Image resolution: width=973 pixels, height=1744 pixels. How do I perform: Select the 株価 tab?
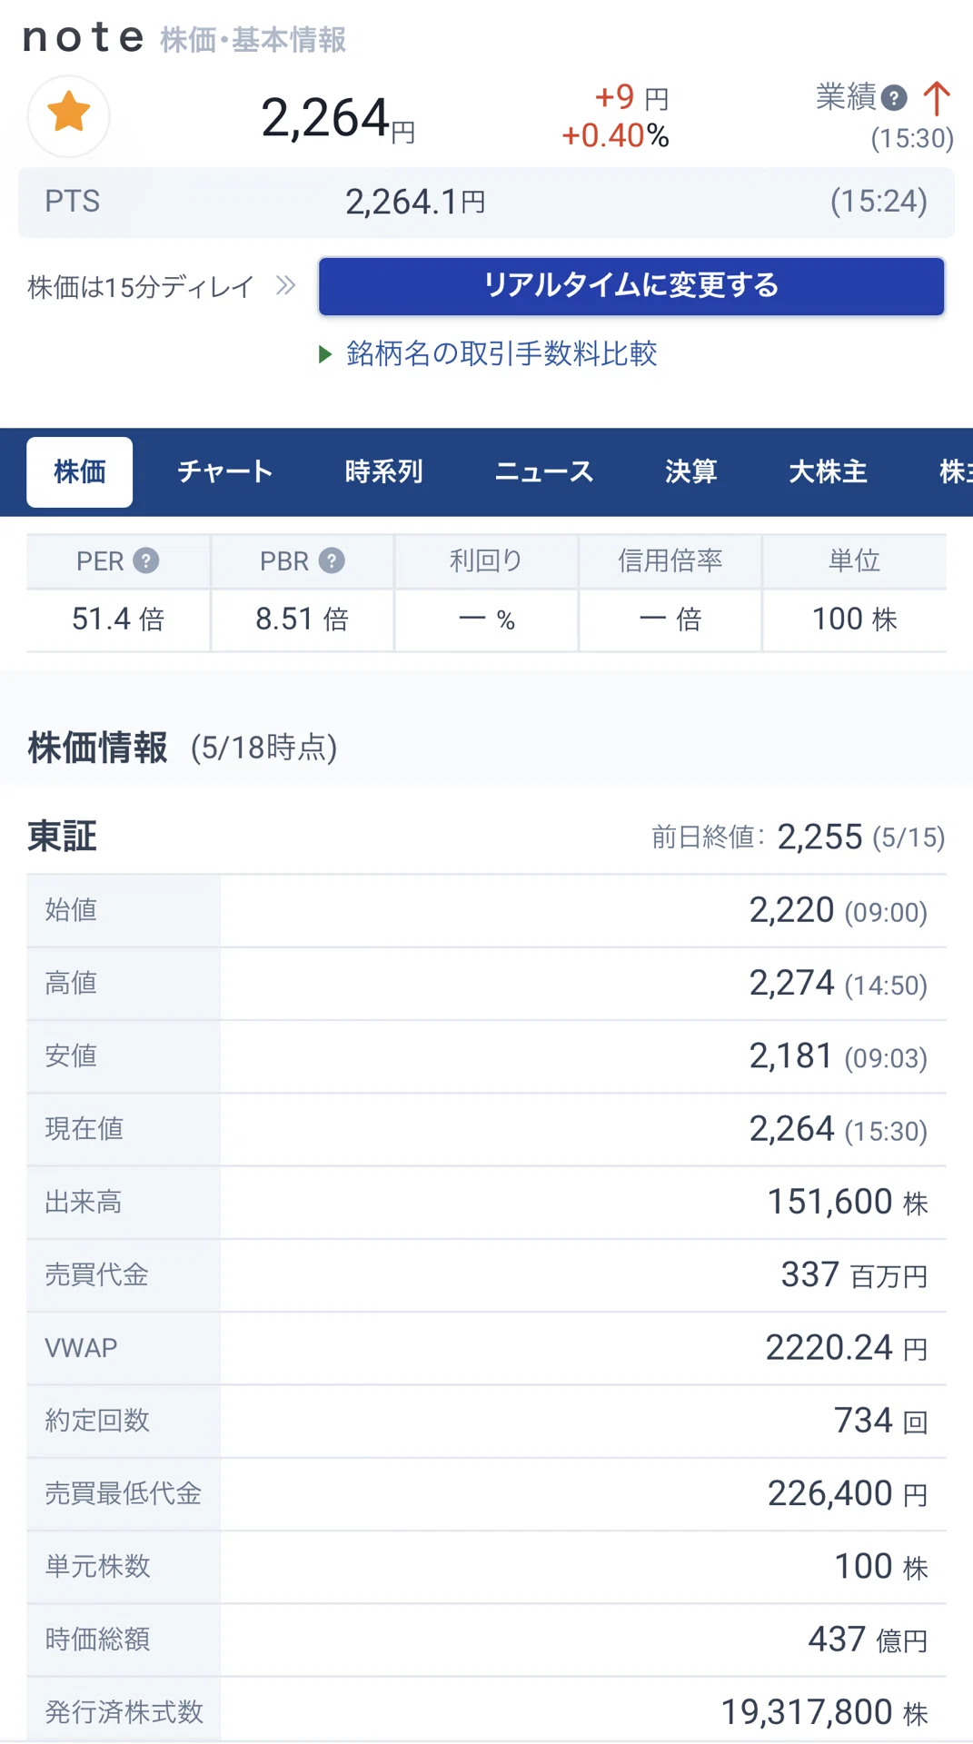(x=80, y=472)
